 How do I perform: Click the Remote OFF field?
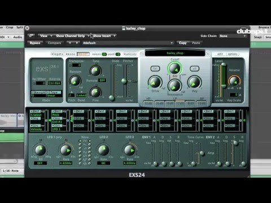point(102,80)
